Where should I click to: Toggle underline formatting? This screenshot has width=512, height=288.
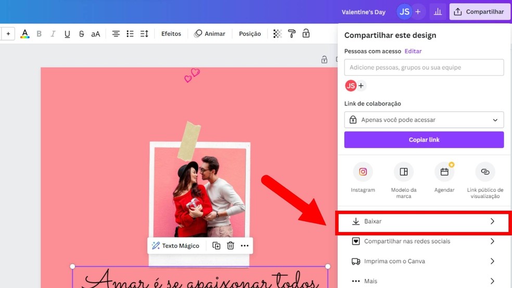click(x=67, y=34)
